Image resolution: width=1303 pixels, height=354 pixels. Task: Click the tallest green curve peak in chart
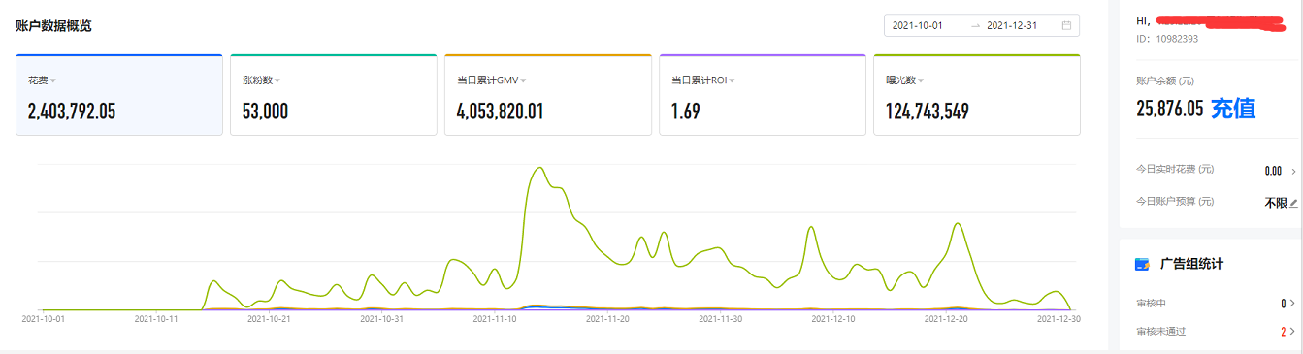[539, 168]
